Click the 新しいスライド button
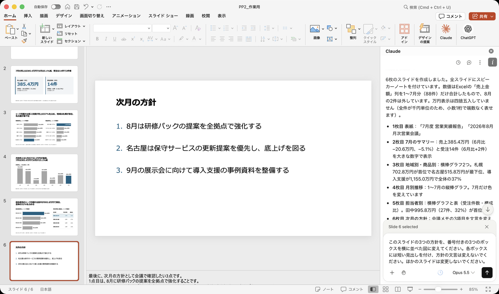499x294 pixels. [x=47, y=34]
